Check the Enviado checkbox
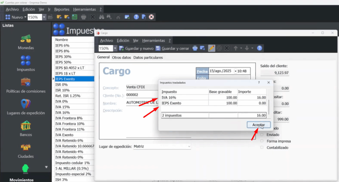The image size is (339, 182). pos(262,135)
